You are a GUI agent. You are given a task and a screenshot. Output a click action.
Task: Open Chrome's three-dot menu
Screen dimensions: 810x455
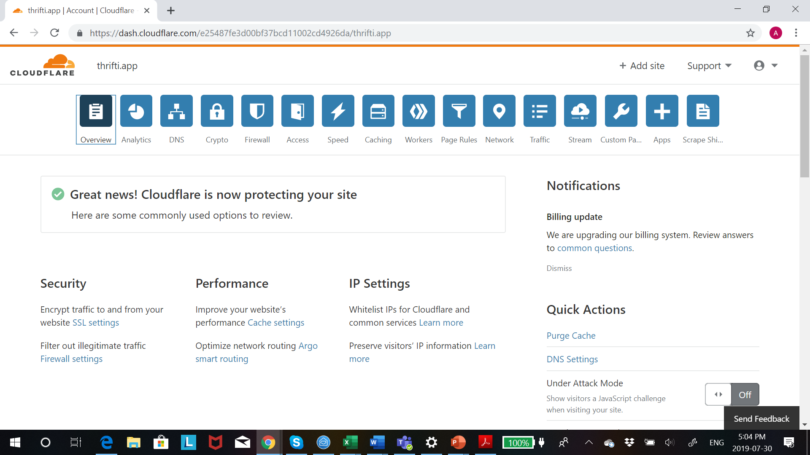(x=796, y=33)
